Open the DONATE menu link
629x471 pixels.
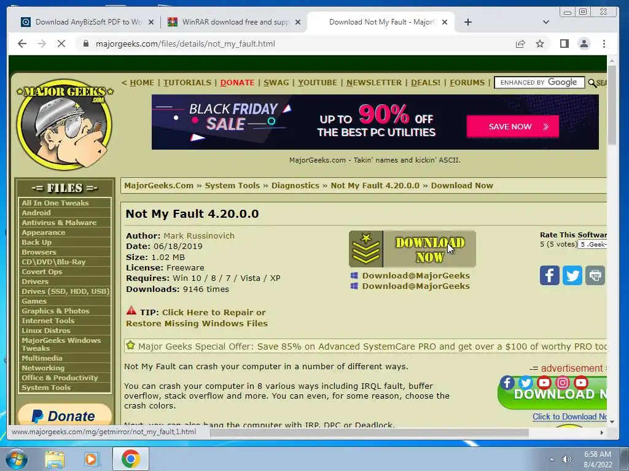tap(237, 83)
